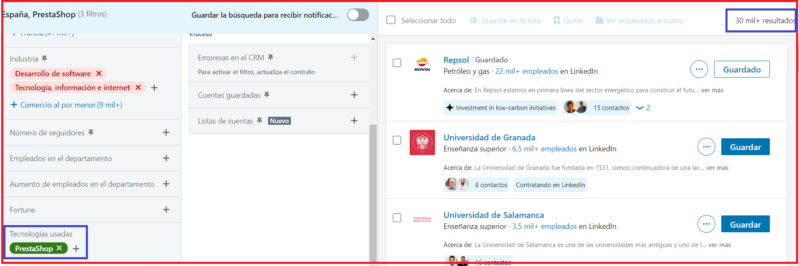The width and height of the screenshot is (799, 266).
Task: Click pin icon beside Listas de cuentas
Action: pyautogui.click(x=260, y=121)
